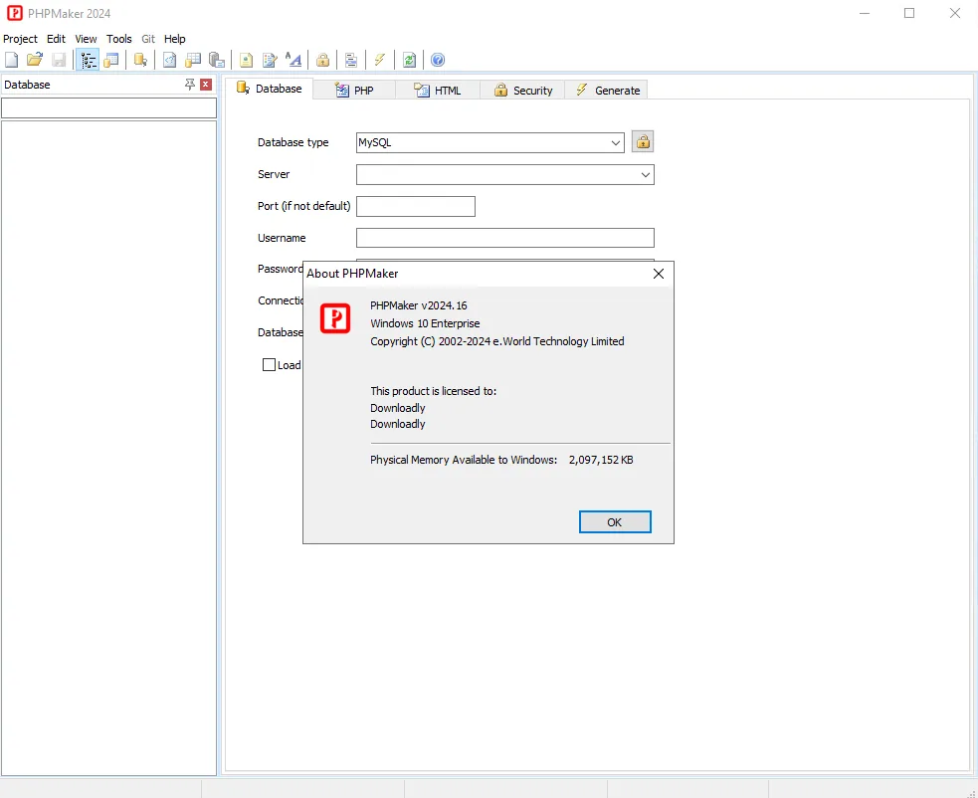978x798 pixels.
Task: Switch to the Security tab
Action: [x=522, y=91]
